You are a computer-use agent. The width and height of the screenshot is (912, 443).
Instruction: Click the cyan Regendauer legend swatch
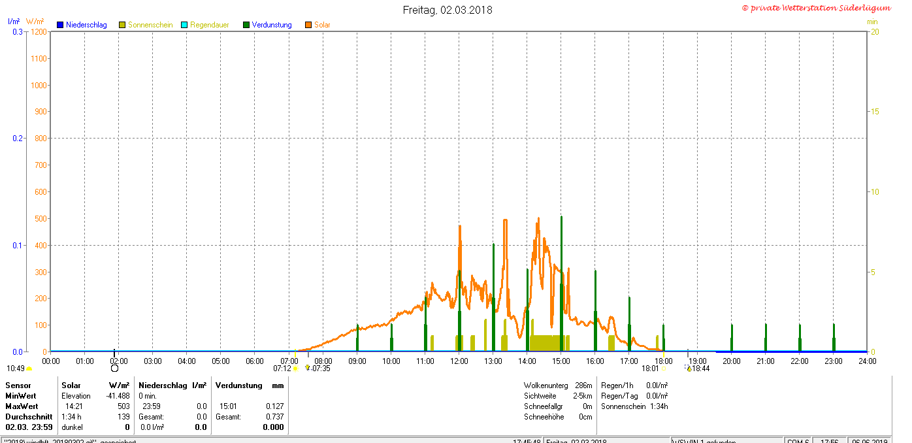click(x=184, y=25)
